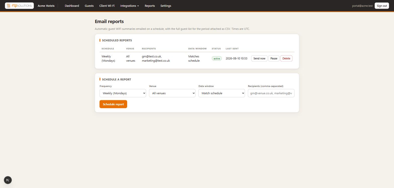Click the Last Sent column header
394x188 pixels.
pyautogui.click(x=232, y=49)
